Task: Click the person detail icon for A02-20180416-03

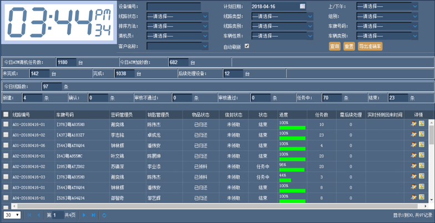Action: click(413, 177)
